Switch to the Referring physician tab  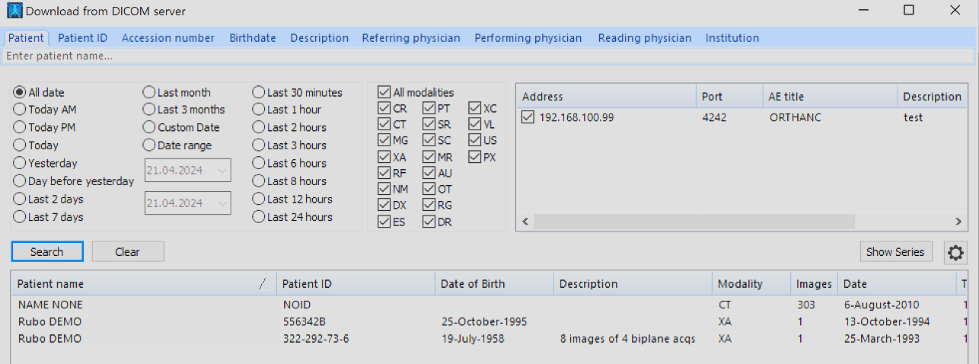click(x=410, y=38)
